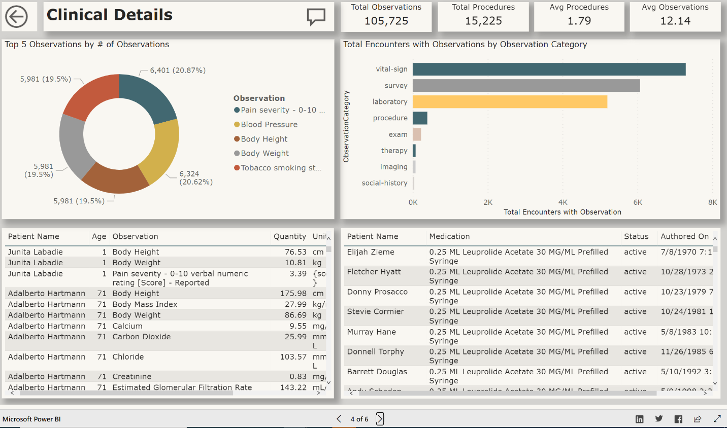The width and height of the screenshot is (727, 428).
Task: Share report on Facebook
Action: pos(678,419)
